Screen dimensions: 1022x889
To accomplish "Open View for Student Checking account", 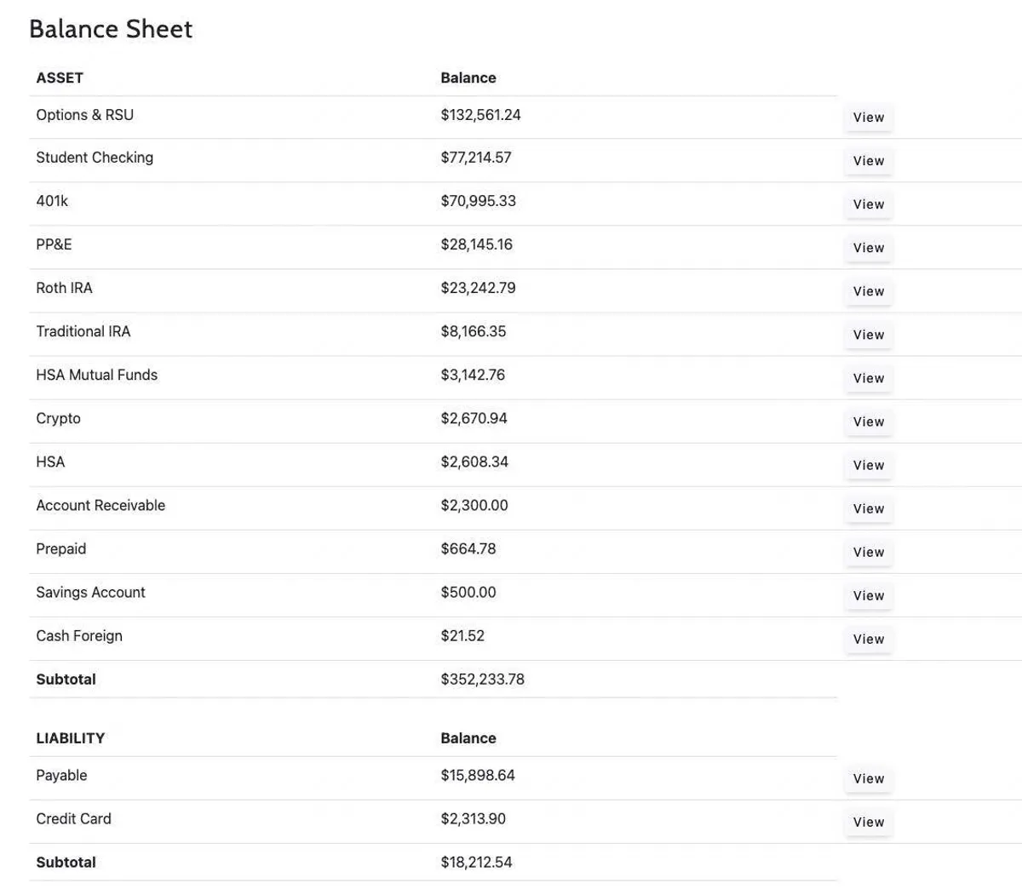I will coord(868,161).
